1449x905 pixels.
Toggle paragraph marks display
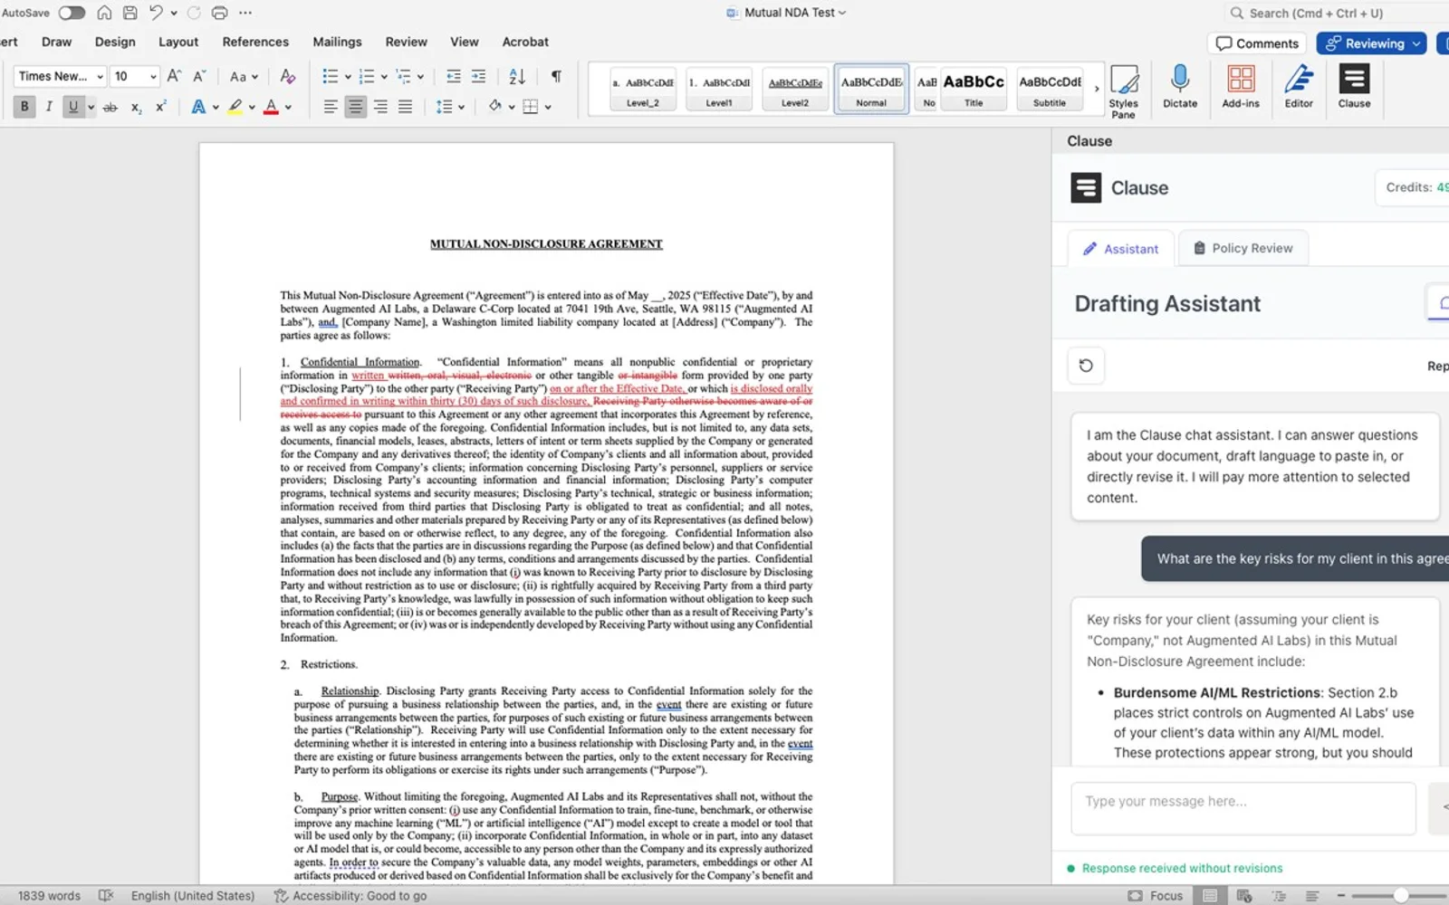[x=556, y=76]
